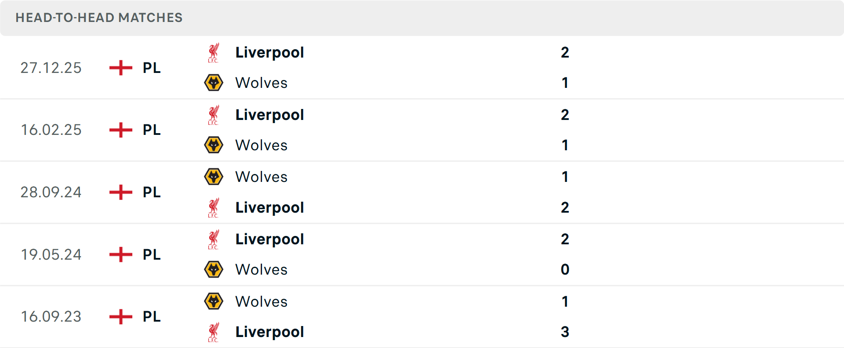This screenshot has height=348, width=844.
Task: Click the Liverpool crest in the 27.12.25 match
Action: pos(214,52)
